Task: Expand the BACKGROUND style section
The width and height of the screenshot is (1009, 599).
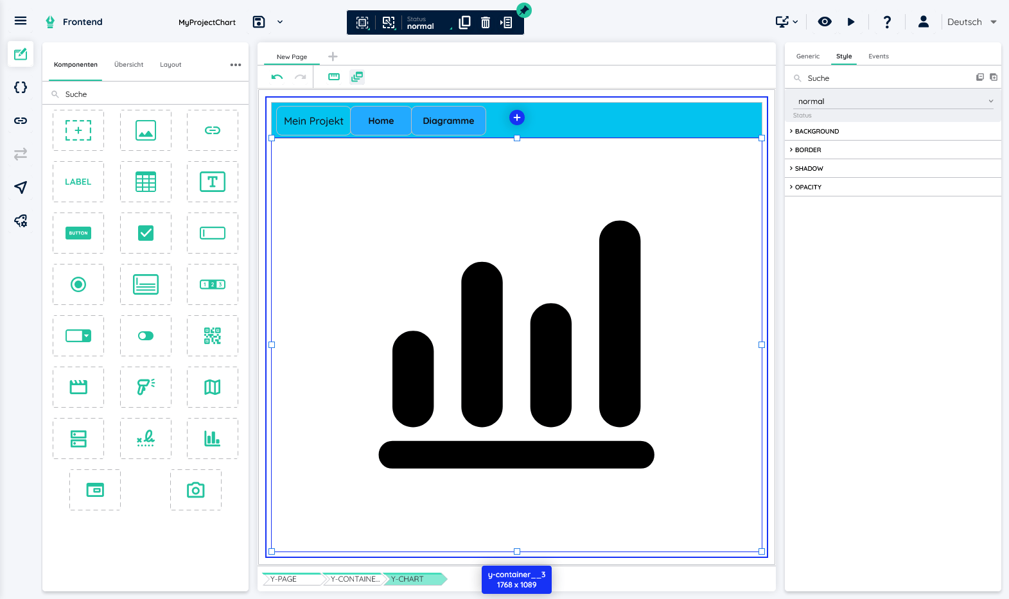Action: (816, 131)
